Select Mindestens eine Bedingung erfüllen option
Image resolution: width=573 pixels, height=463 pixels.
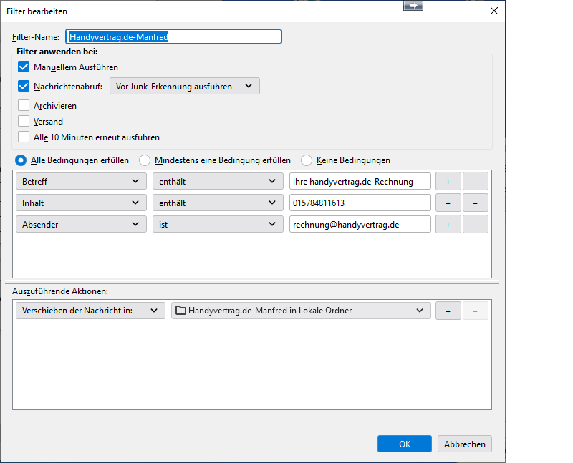tap(145, 160)
